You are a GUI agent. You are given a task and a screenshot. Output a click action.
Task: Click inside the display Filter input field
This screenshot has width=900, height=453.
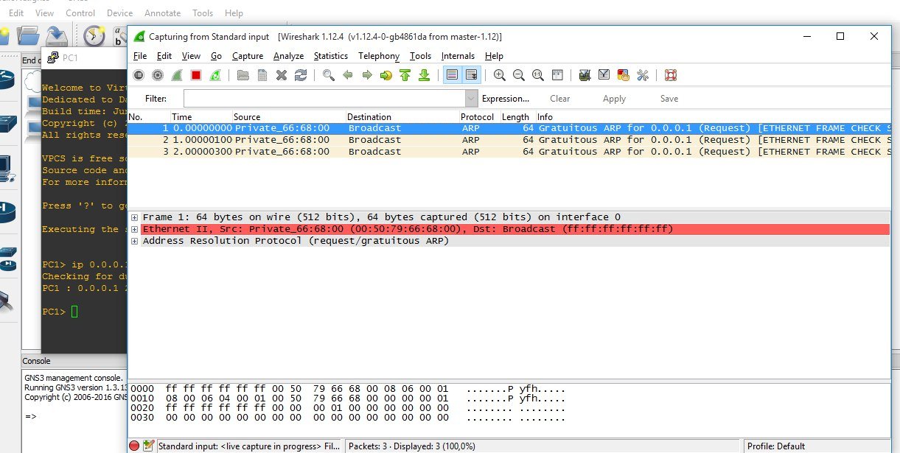(x=324, y=99)
